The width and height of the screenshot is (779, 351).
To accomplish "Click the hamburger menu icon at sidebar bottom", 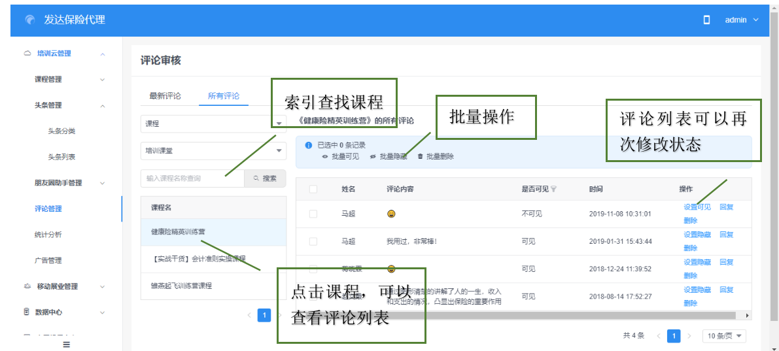I will pos(66,344).
